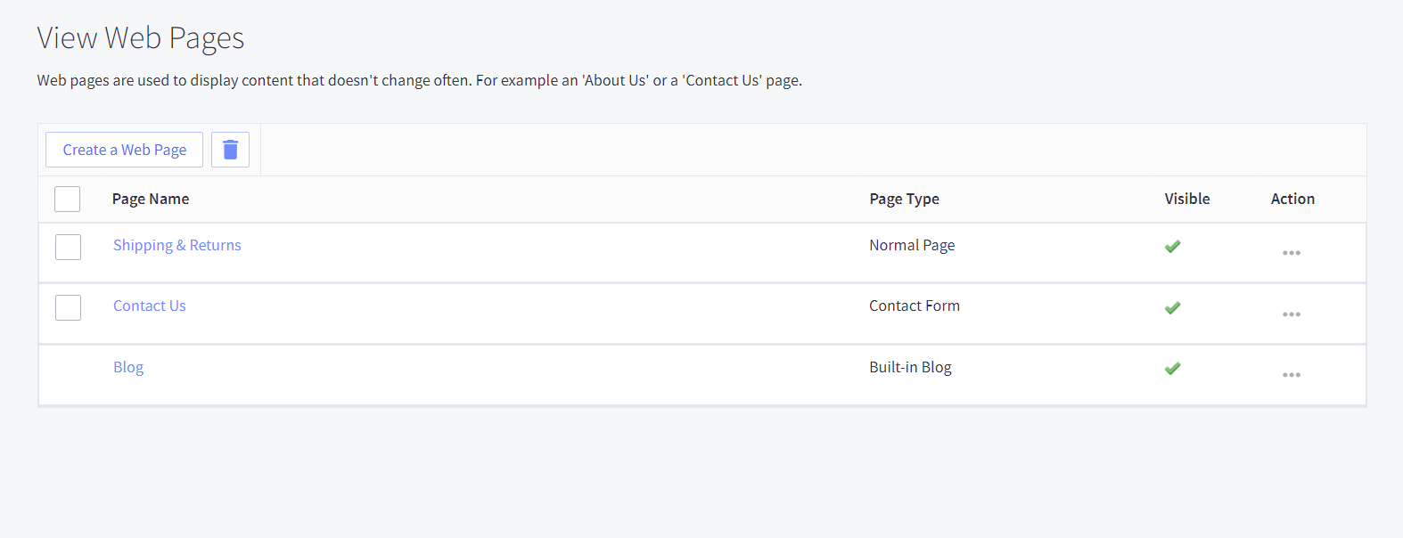This screenshot has width=1403, height=538.
Task: Select the Shipping & Returns row checkbox
Action: [69, 247]
